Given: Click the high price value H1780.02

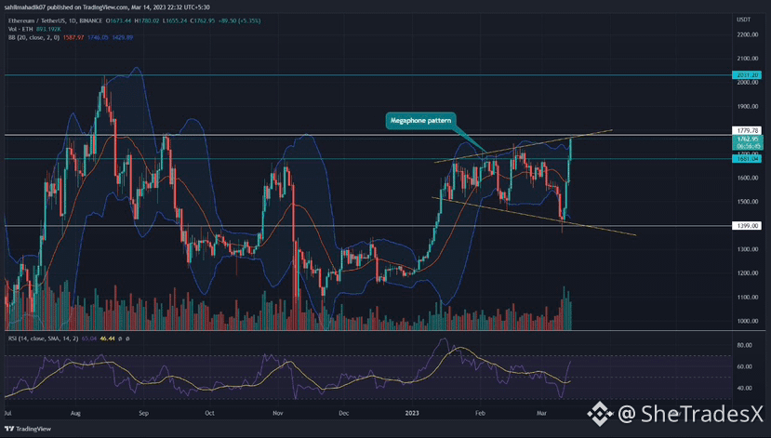Looking at the screenshot, I should (x=147, y=20).
